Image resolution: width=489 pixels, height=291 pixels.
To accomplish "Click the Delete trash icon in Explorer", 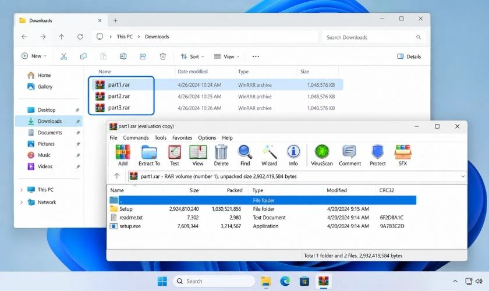I will click(x=163, y=56).
